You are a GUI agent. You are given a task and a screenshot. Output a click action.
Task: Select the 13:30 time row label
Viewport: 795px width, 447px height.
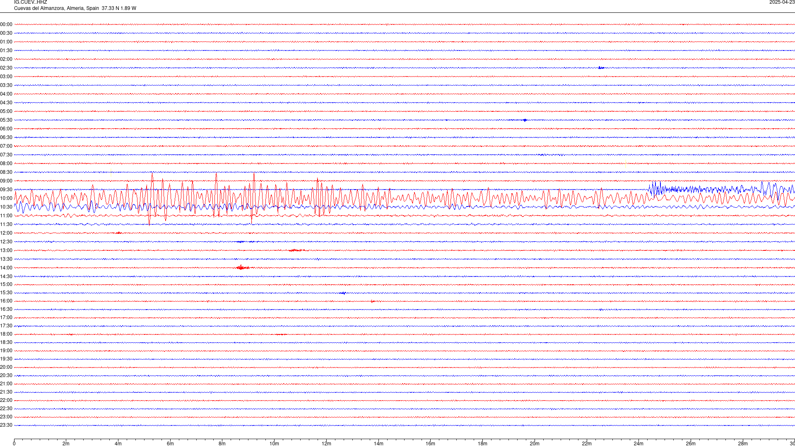point(6,259)
